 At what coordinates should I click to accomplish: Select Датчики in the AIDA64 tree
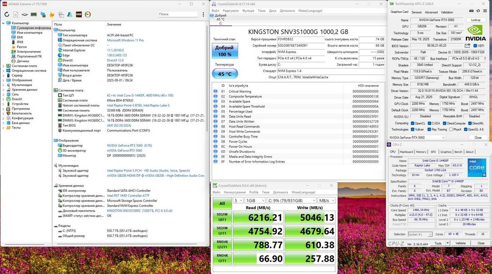(x=23, y=61)
